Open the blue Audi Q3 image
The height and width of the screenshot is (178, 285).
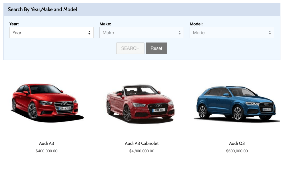coord(237,104)
